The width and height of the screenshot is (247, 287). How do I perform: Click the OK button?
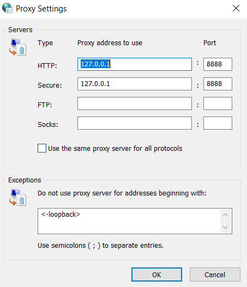tap(156, 274)
